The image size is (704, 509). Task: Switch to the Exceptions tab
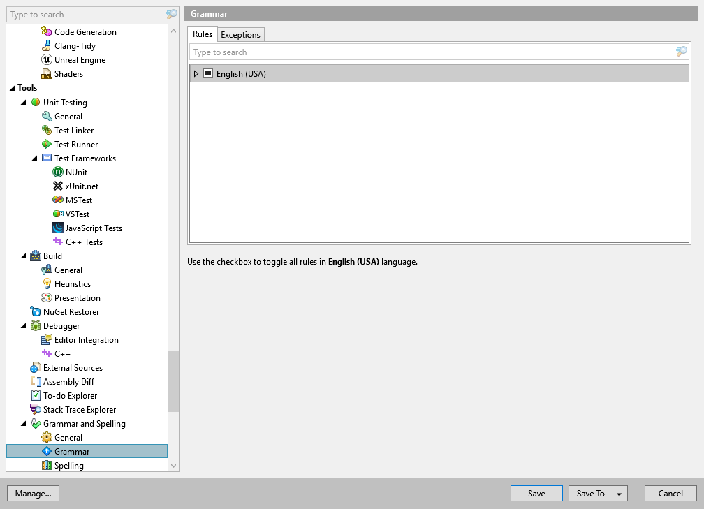tap(240, 34)
